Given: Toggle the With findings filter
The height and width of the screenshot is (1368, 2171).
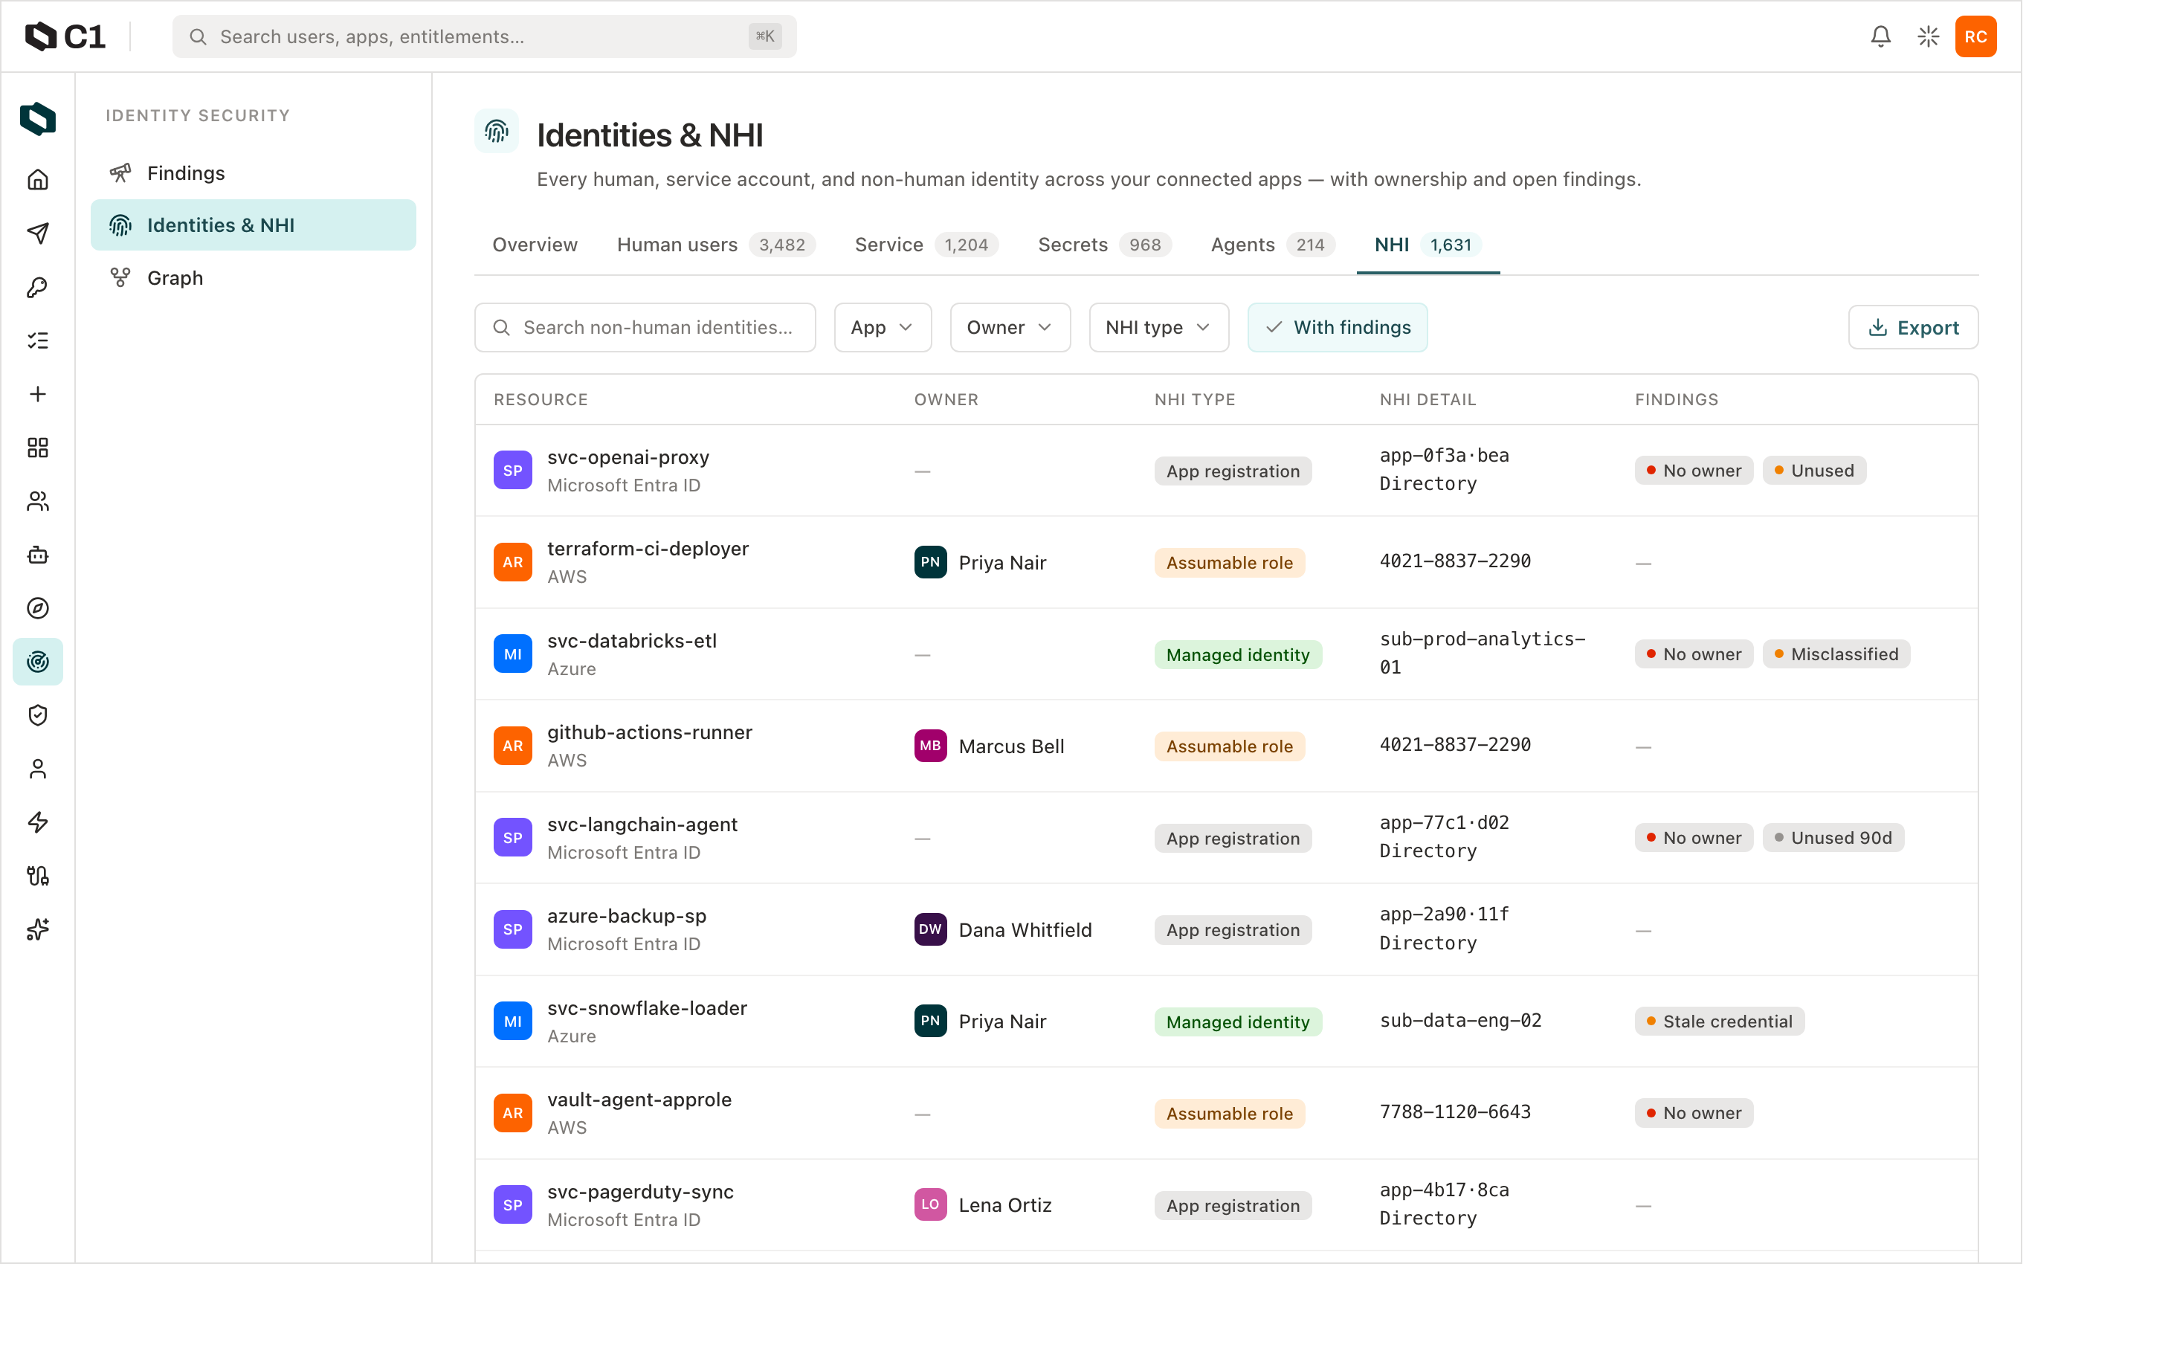Looking at the screenshot, I should [1337, 327].
